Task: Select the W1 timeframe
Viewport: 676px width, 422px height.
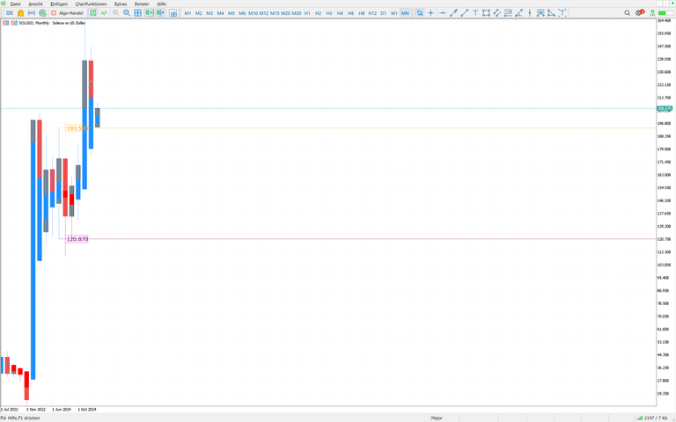Action: pos(394,13)
